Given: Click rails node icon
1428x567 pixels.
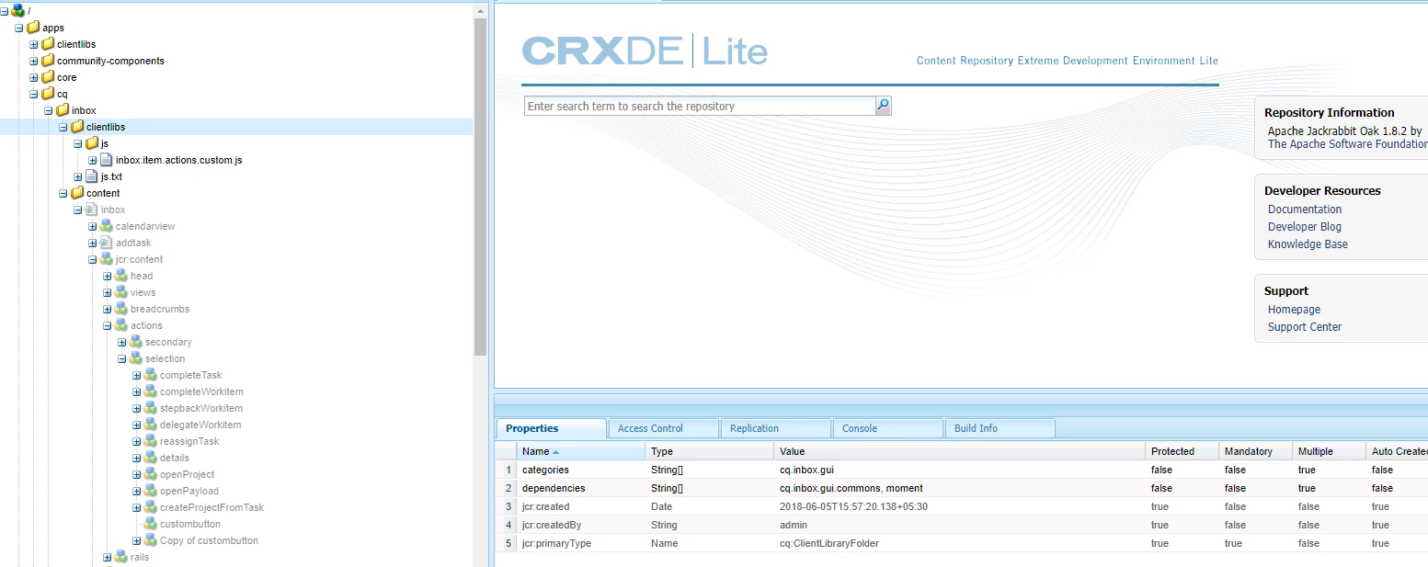Looking at the screenshot, I should pyautogui.click(x=121, y=557).
